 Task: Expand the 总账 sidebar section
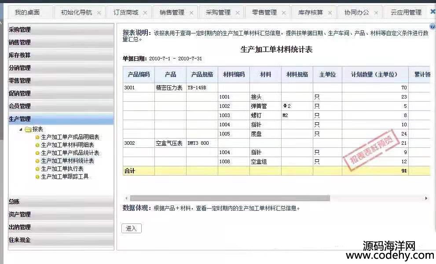click(61, 202)
